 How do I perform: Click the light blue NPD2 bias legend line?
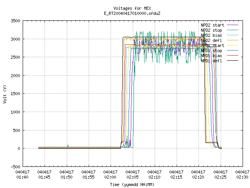click(233, 35)
